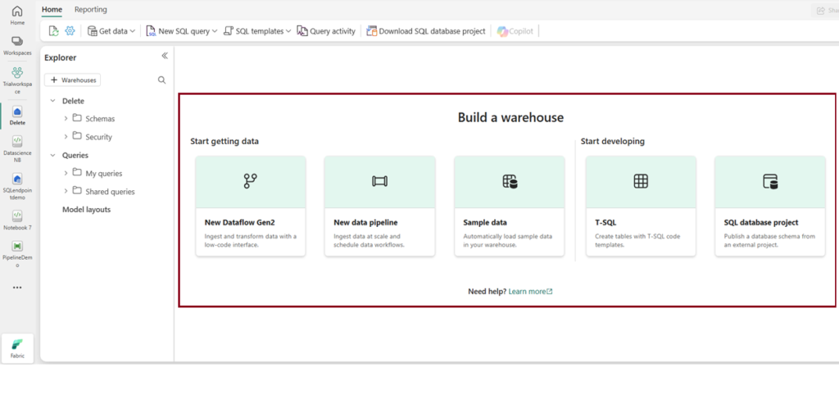Click the Fabric logo switcher
Image resolution: width=839 pixels, height=399 pixels.
[17, 348]
